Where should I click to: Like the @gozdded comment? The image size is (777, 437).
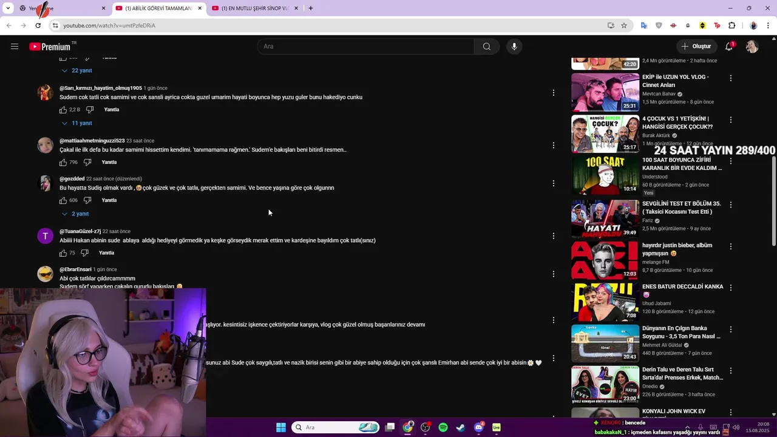pyautogui.click(x=63, y=200)
